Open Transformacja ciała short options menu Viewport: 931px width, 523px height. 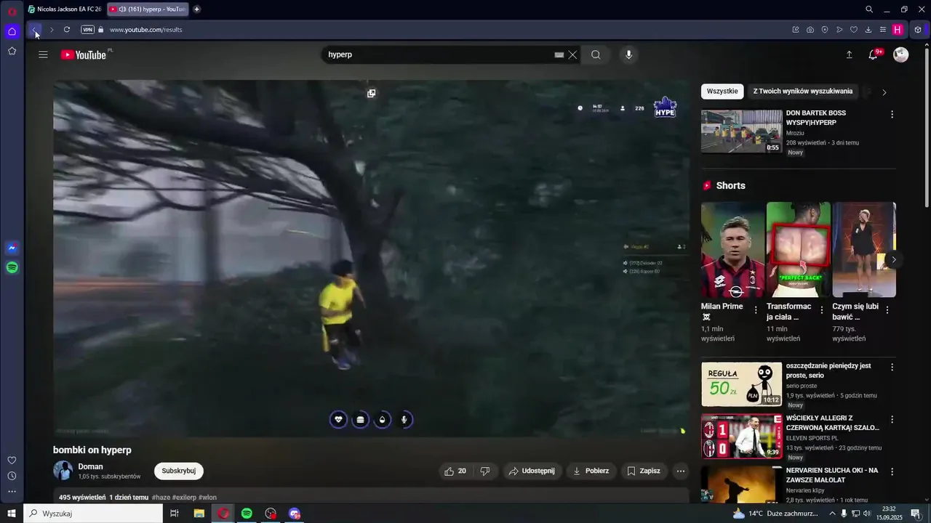click(822, 310)
